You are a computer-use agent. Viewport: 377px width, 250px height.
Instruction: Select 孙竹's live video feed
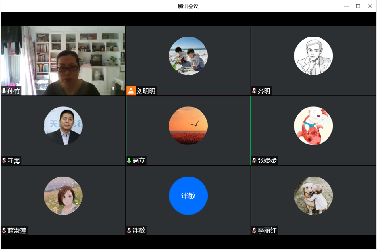tap(63, 60)
